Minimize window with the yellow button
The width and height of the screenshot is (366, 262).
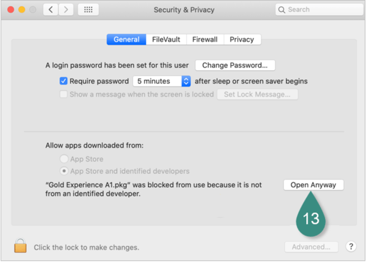pyautogui.click(x=22, y=9)
